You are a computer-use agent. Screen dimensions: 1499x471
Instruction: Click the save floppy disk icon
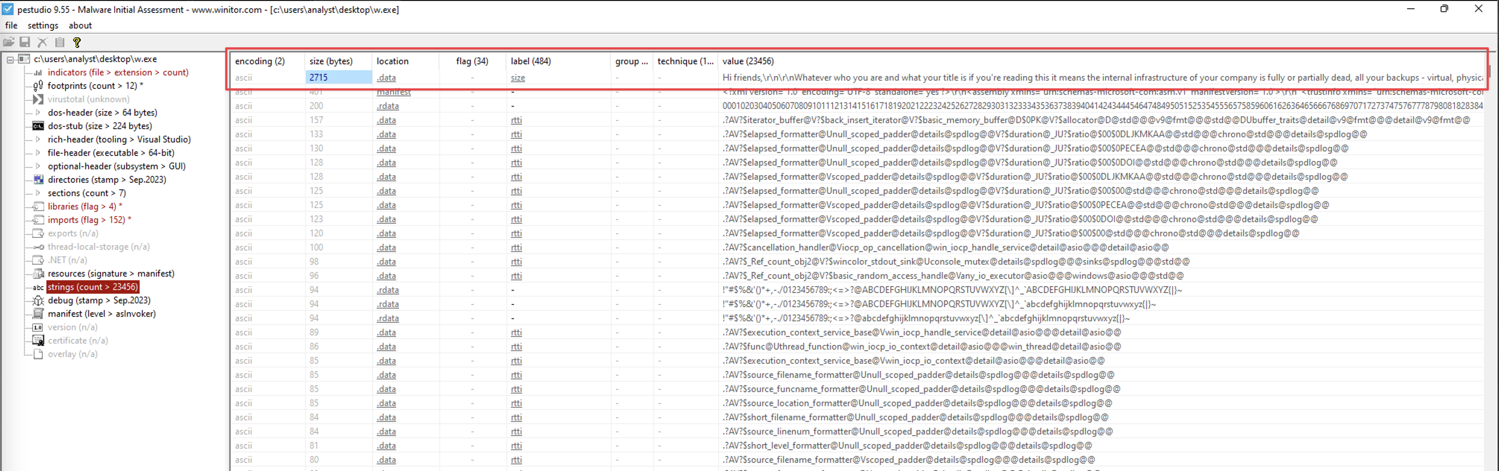pos(25,42)
